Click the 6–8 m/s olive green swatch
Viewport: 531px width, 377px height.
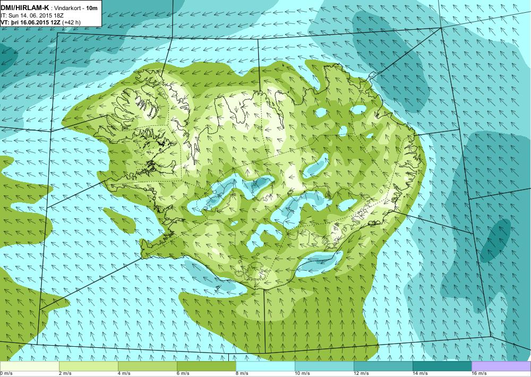[x=207, y=366]
